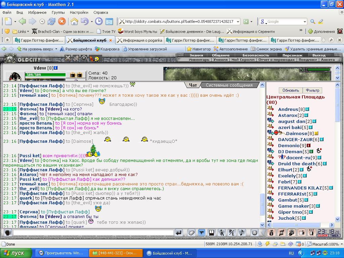344x258 pixels.
Task: Stop loading with the orange X icon
Action: click(x=62, y=21)
